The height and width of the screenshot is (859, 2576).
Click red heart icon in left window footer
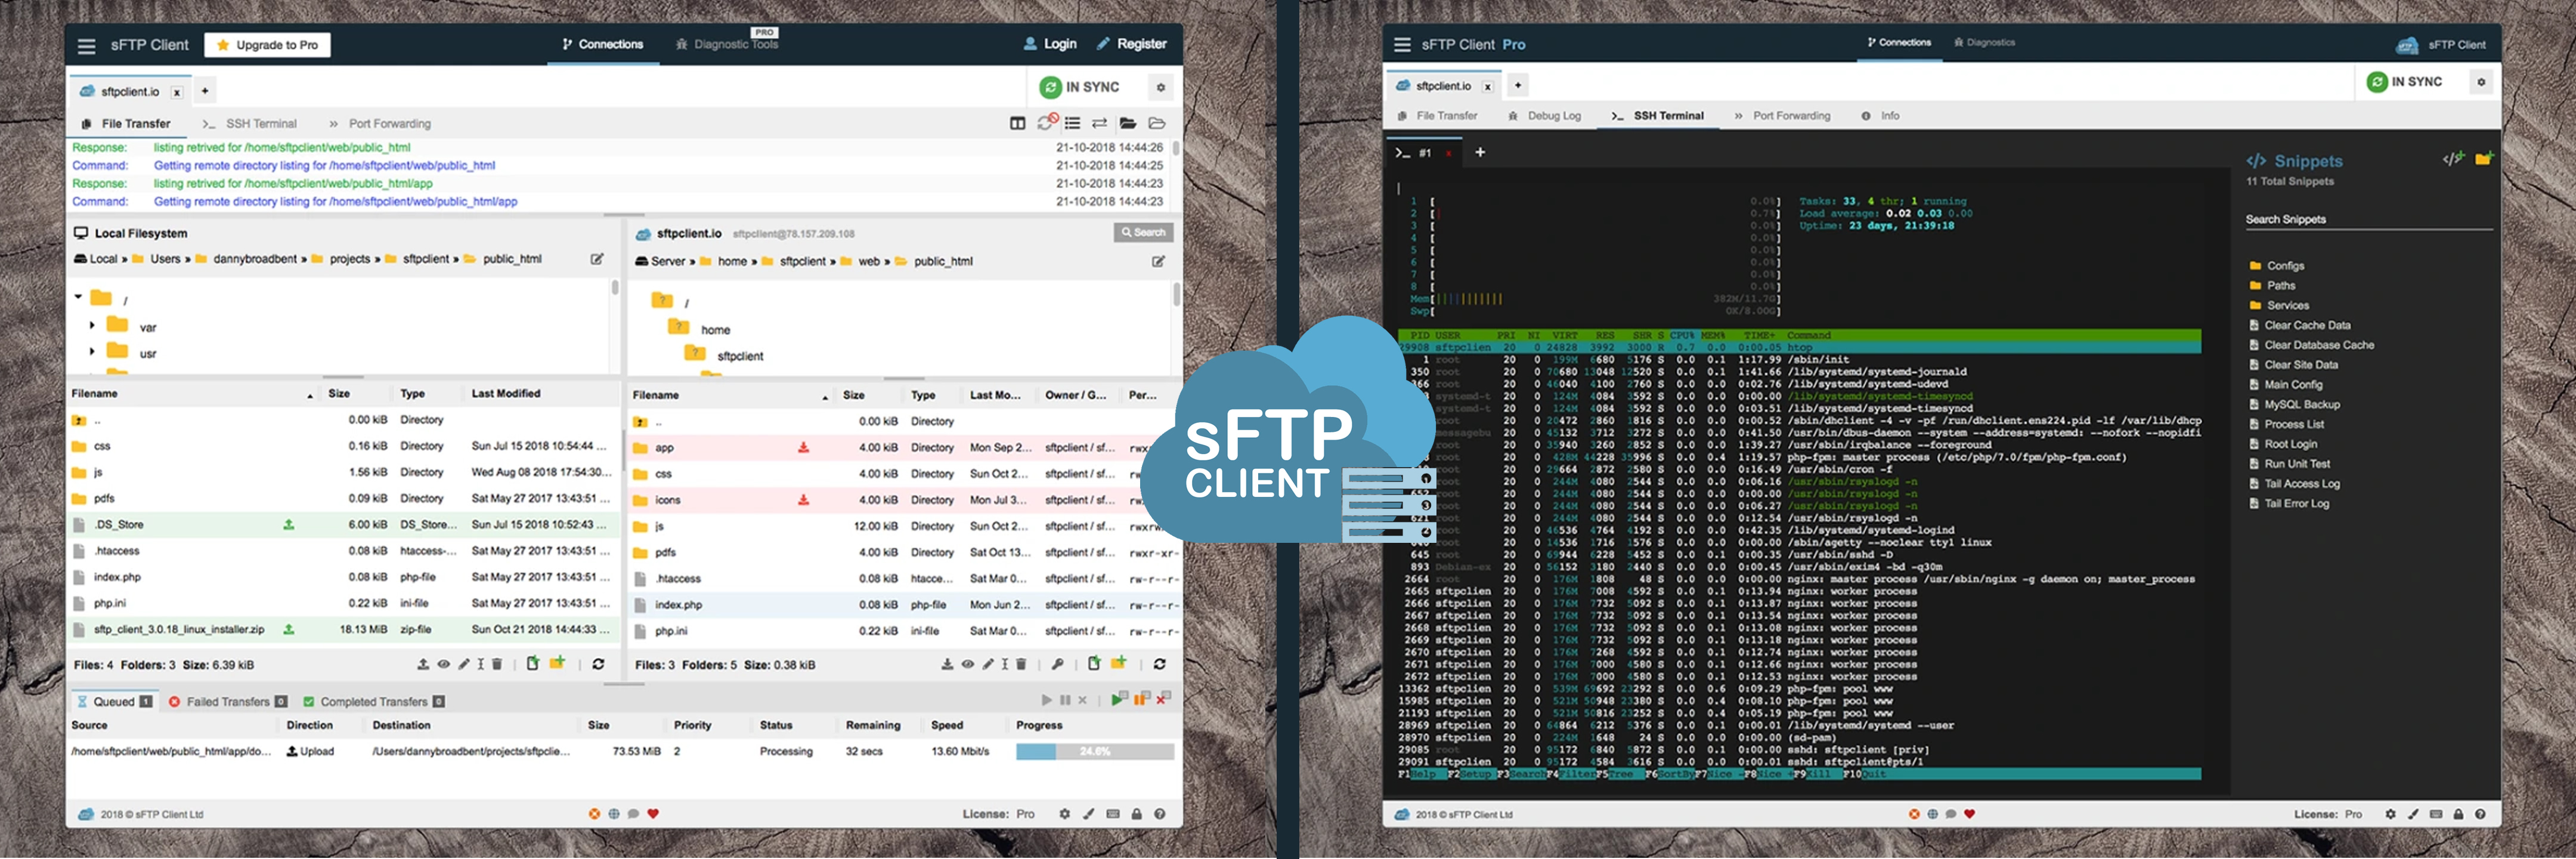coord(653,814)
